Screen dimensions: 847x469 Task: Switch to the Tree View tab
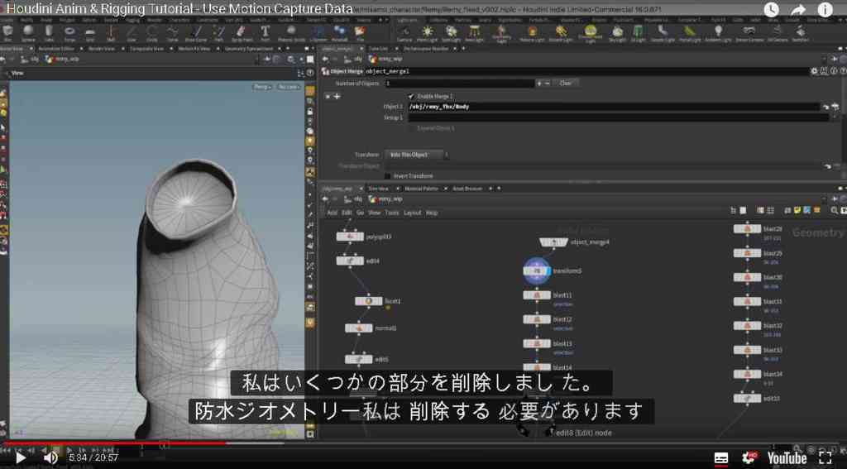pos(378,189)
